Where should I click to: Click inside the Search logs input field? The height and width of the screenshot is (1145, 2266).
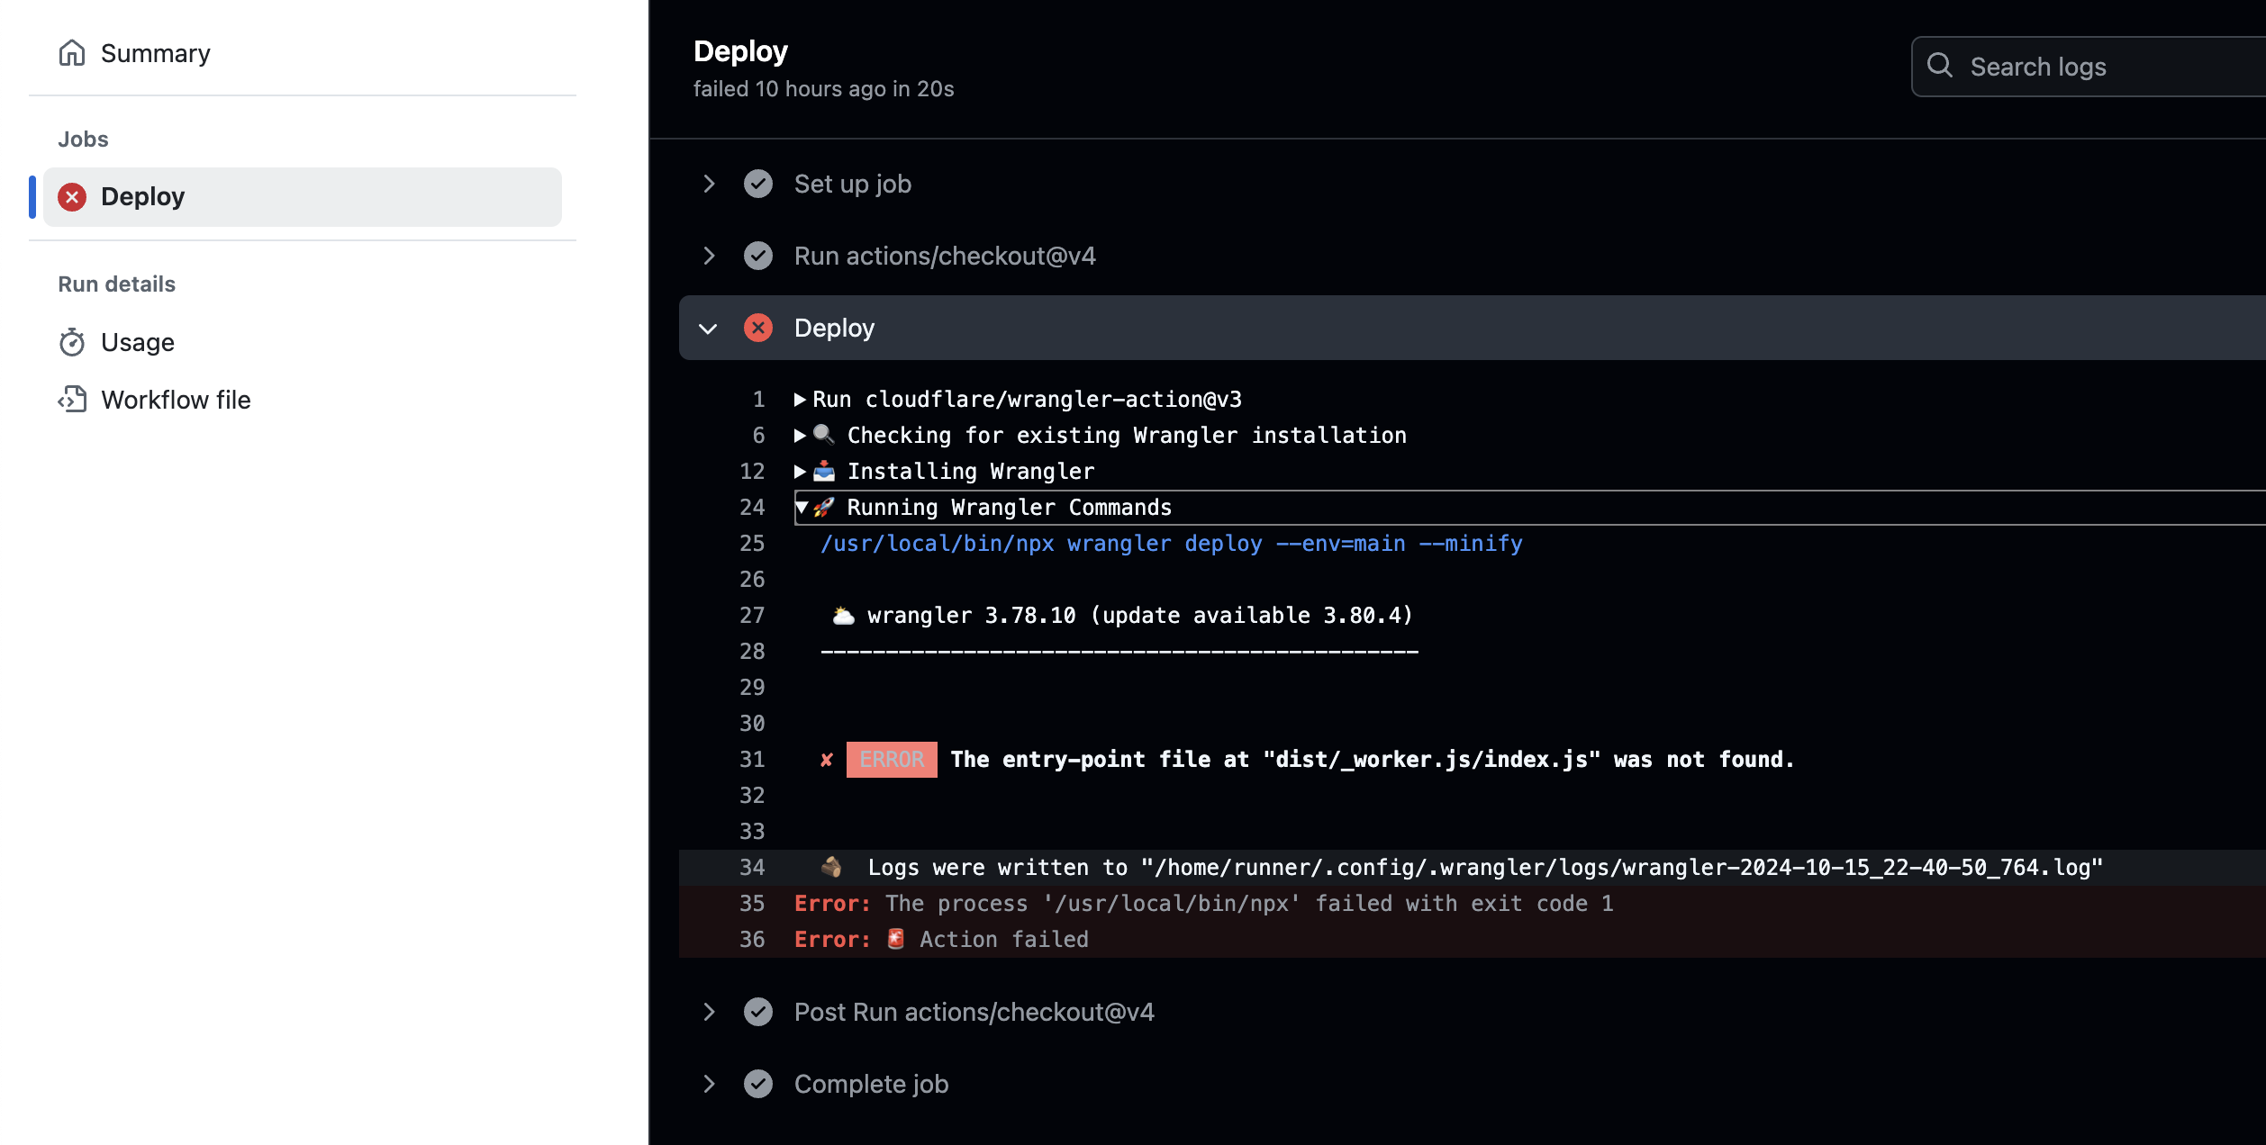[x=2071, y=66]
